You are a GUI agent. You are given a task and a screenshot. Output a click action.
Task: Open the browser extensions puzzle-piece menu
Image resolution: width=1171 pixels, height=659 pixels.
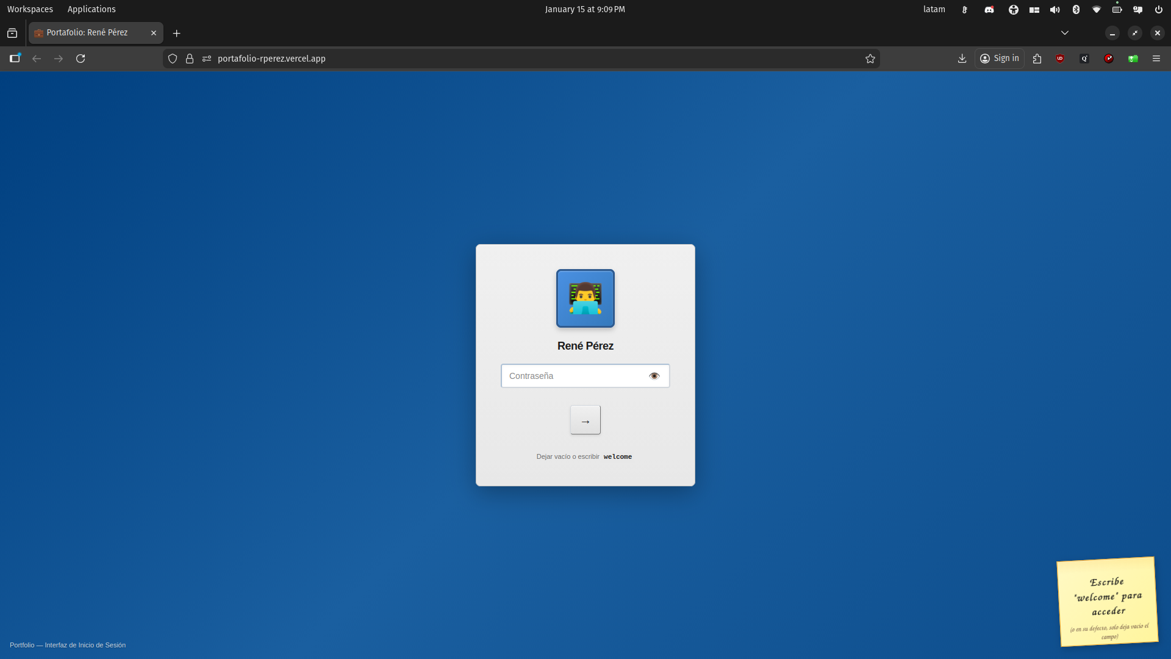[1037, 59]
